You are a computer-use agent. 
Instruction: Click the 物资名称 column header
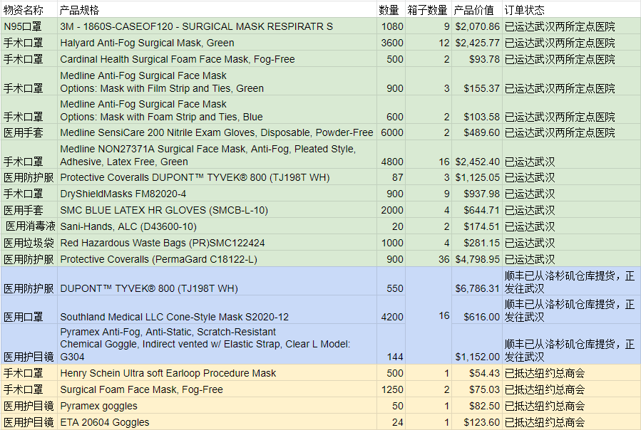(x=29, y=9)
